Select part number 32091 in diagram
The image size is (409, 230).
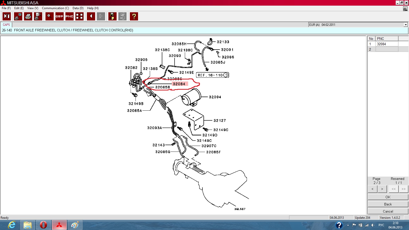tap(227, 50)
